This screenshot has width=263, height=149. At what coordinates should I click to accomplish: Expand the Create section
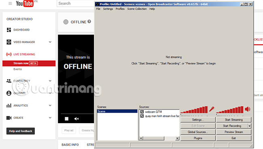[x=50, y=118]
